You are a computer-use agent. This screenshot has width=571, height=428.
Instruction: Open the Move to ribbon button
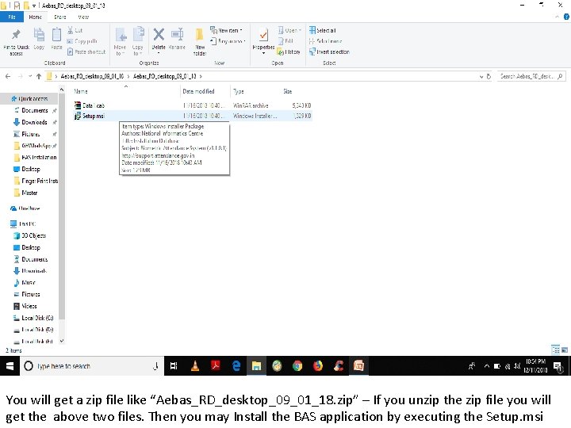121,41
